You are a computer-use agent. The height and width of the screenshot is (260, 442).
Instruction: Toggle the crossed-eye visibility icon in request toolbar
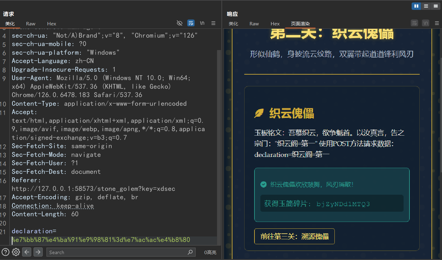tap(180, 23)
